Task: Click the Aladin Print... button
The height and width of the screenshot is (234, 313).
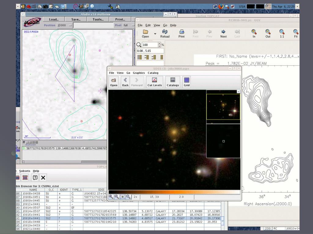Action: [120, 19]
